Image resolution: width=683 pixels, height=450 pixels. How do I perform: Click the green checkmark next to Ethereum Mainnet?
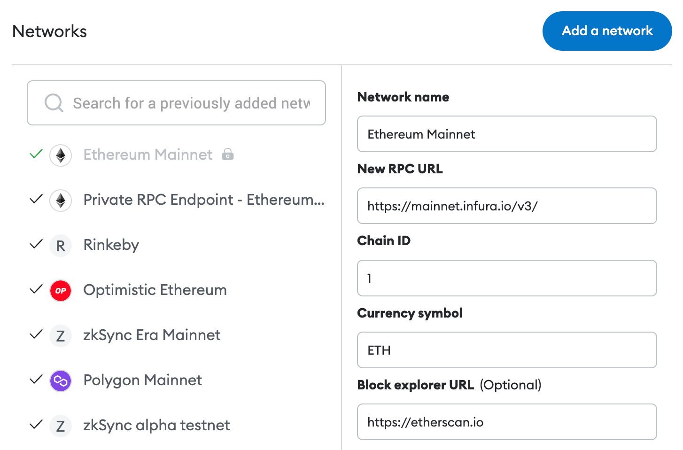coord(36,154)
